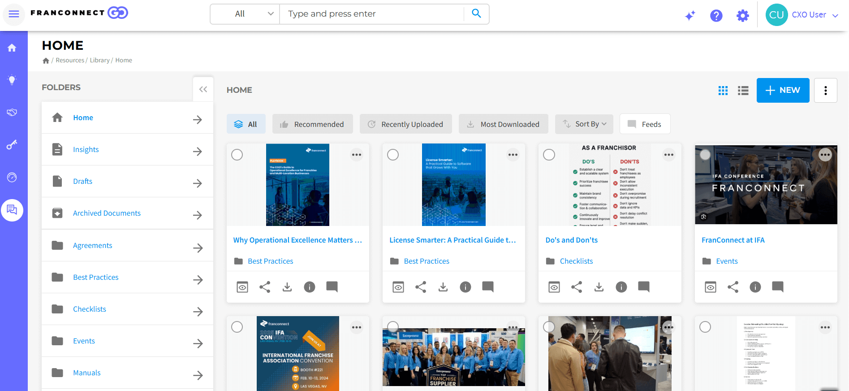Open options for Why Operational Excellence Matters card
The height and width of the screenshot is (391, 849).
point(357,155)
